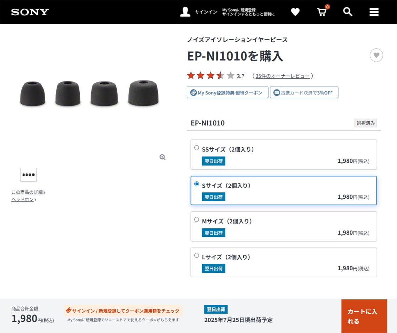This screenshot has width=397, height=333.
Task: Click 提携カード決済で3%OFF button
Action: point(304,93)
